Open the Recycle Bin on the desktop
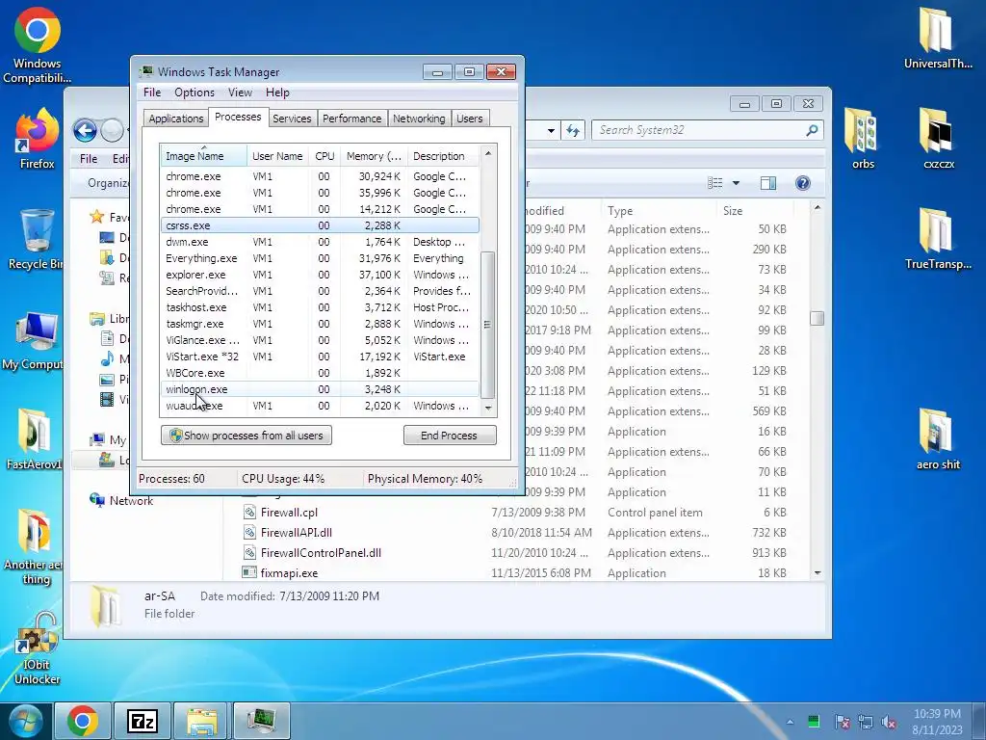The image size is (986, 740). tap(37, 239)
